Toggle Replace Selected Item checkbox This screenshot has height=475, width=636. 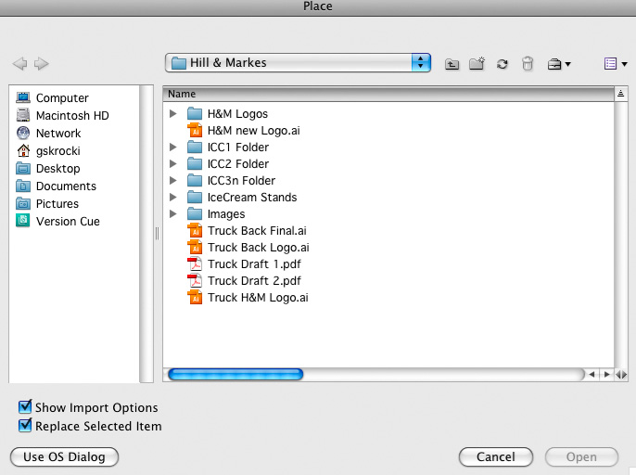(25, 426)
